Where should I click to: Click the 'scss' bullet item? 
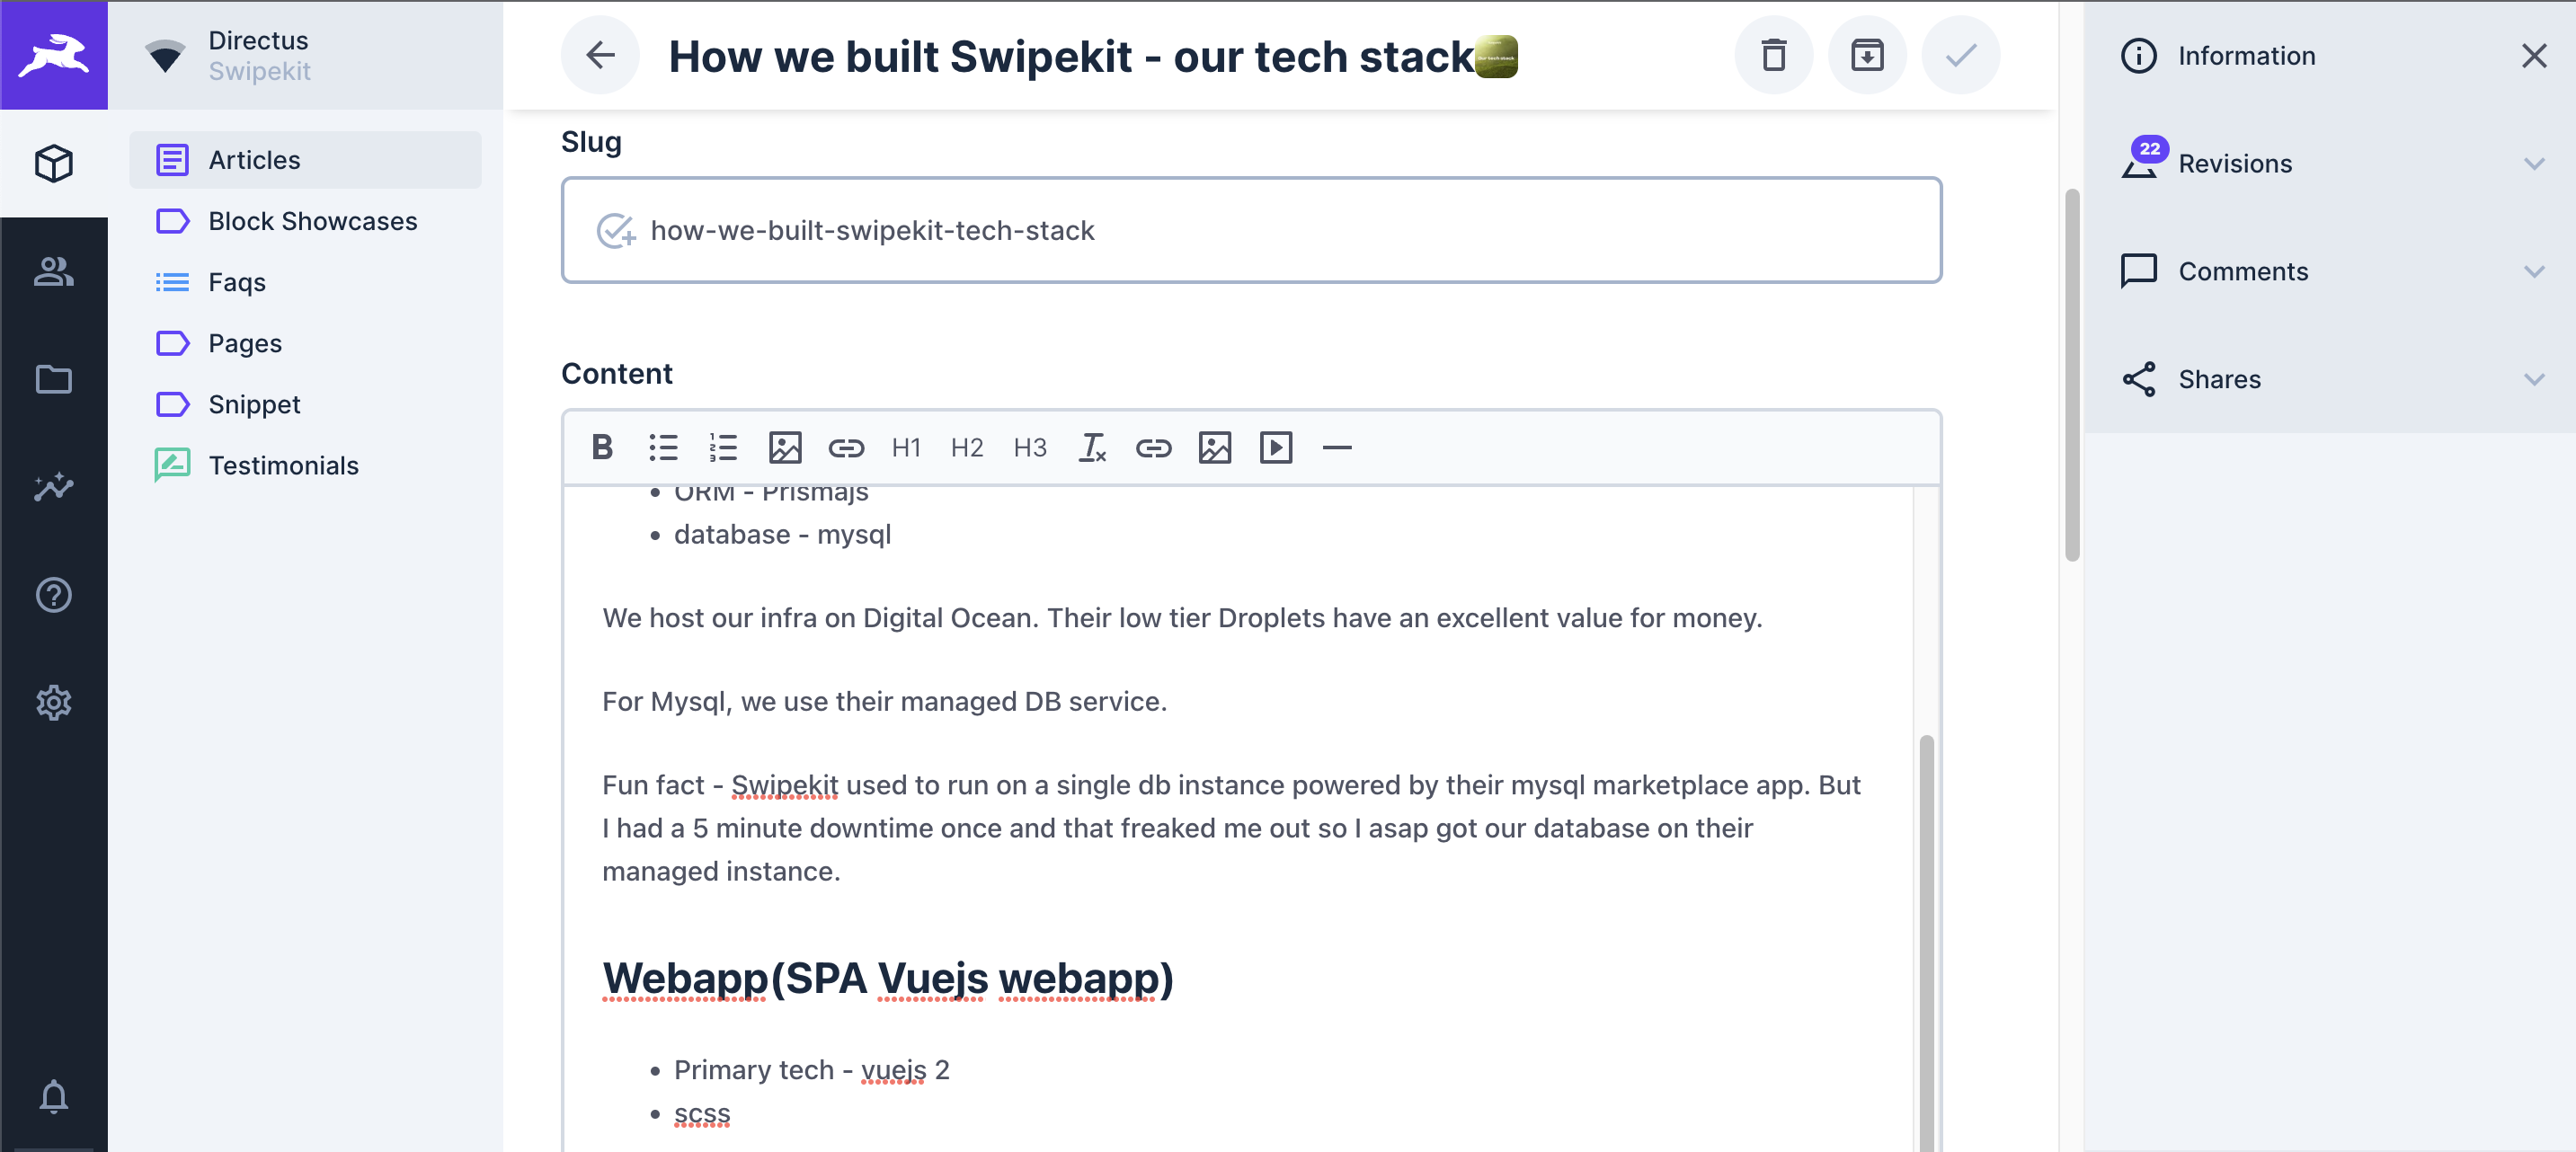tap(702, 1113)
